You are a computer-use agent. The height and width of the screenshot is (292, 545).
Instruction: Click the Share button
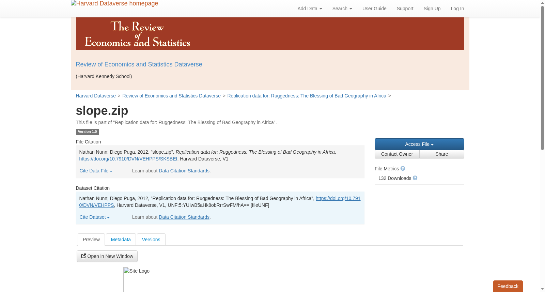(x=442, y=154)
